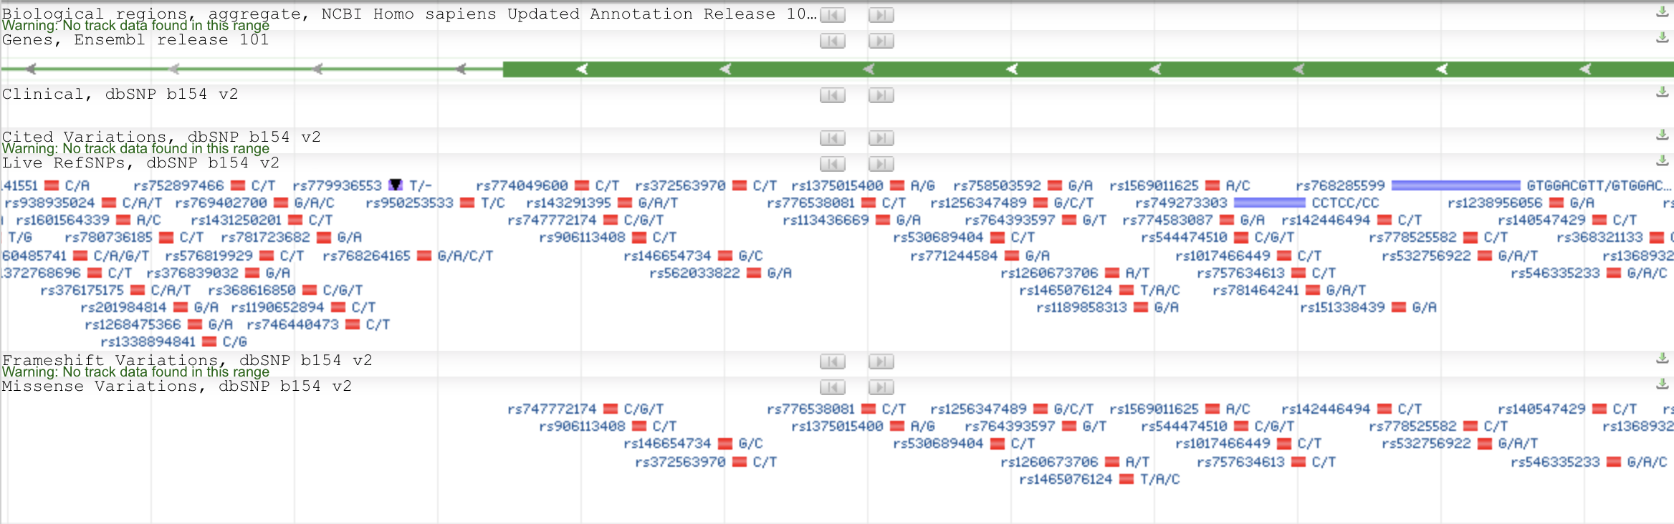
Task: Download the Missense Variations track data
Action: coord(1662,384)
